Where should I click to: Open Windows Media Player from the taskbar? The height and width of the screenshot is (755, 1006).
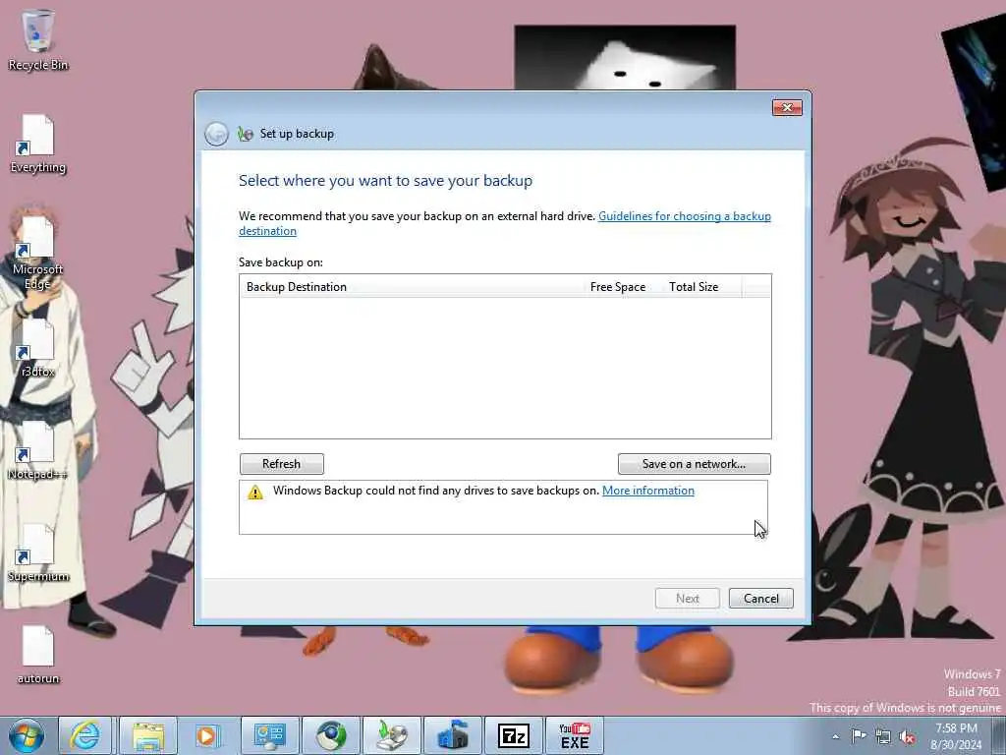coord(206,735)
